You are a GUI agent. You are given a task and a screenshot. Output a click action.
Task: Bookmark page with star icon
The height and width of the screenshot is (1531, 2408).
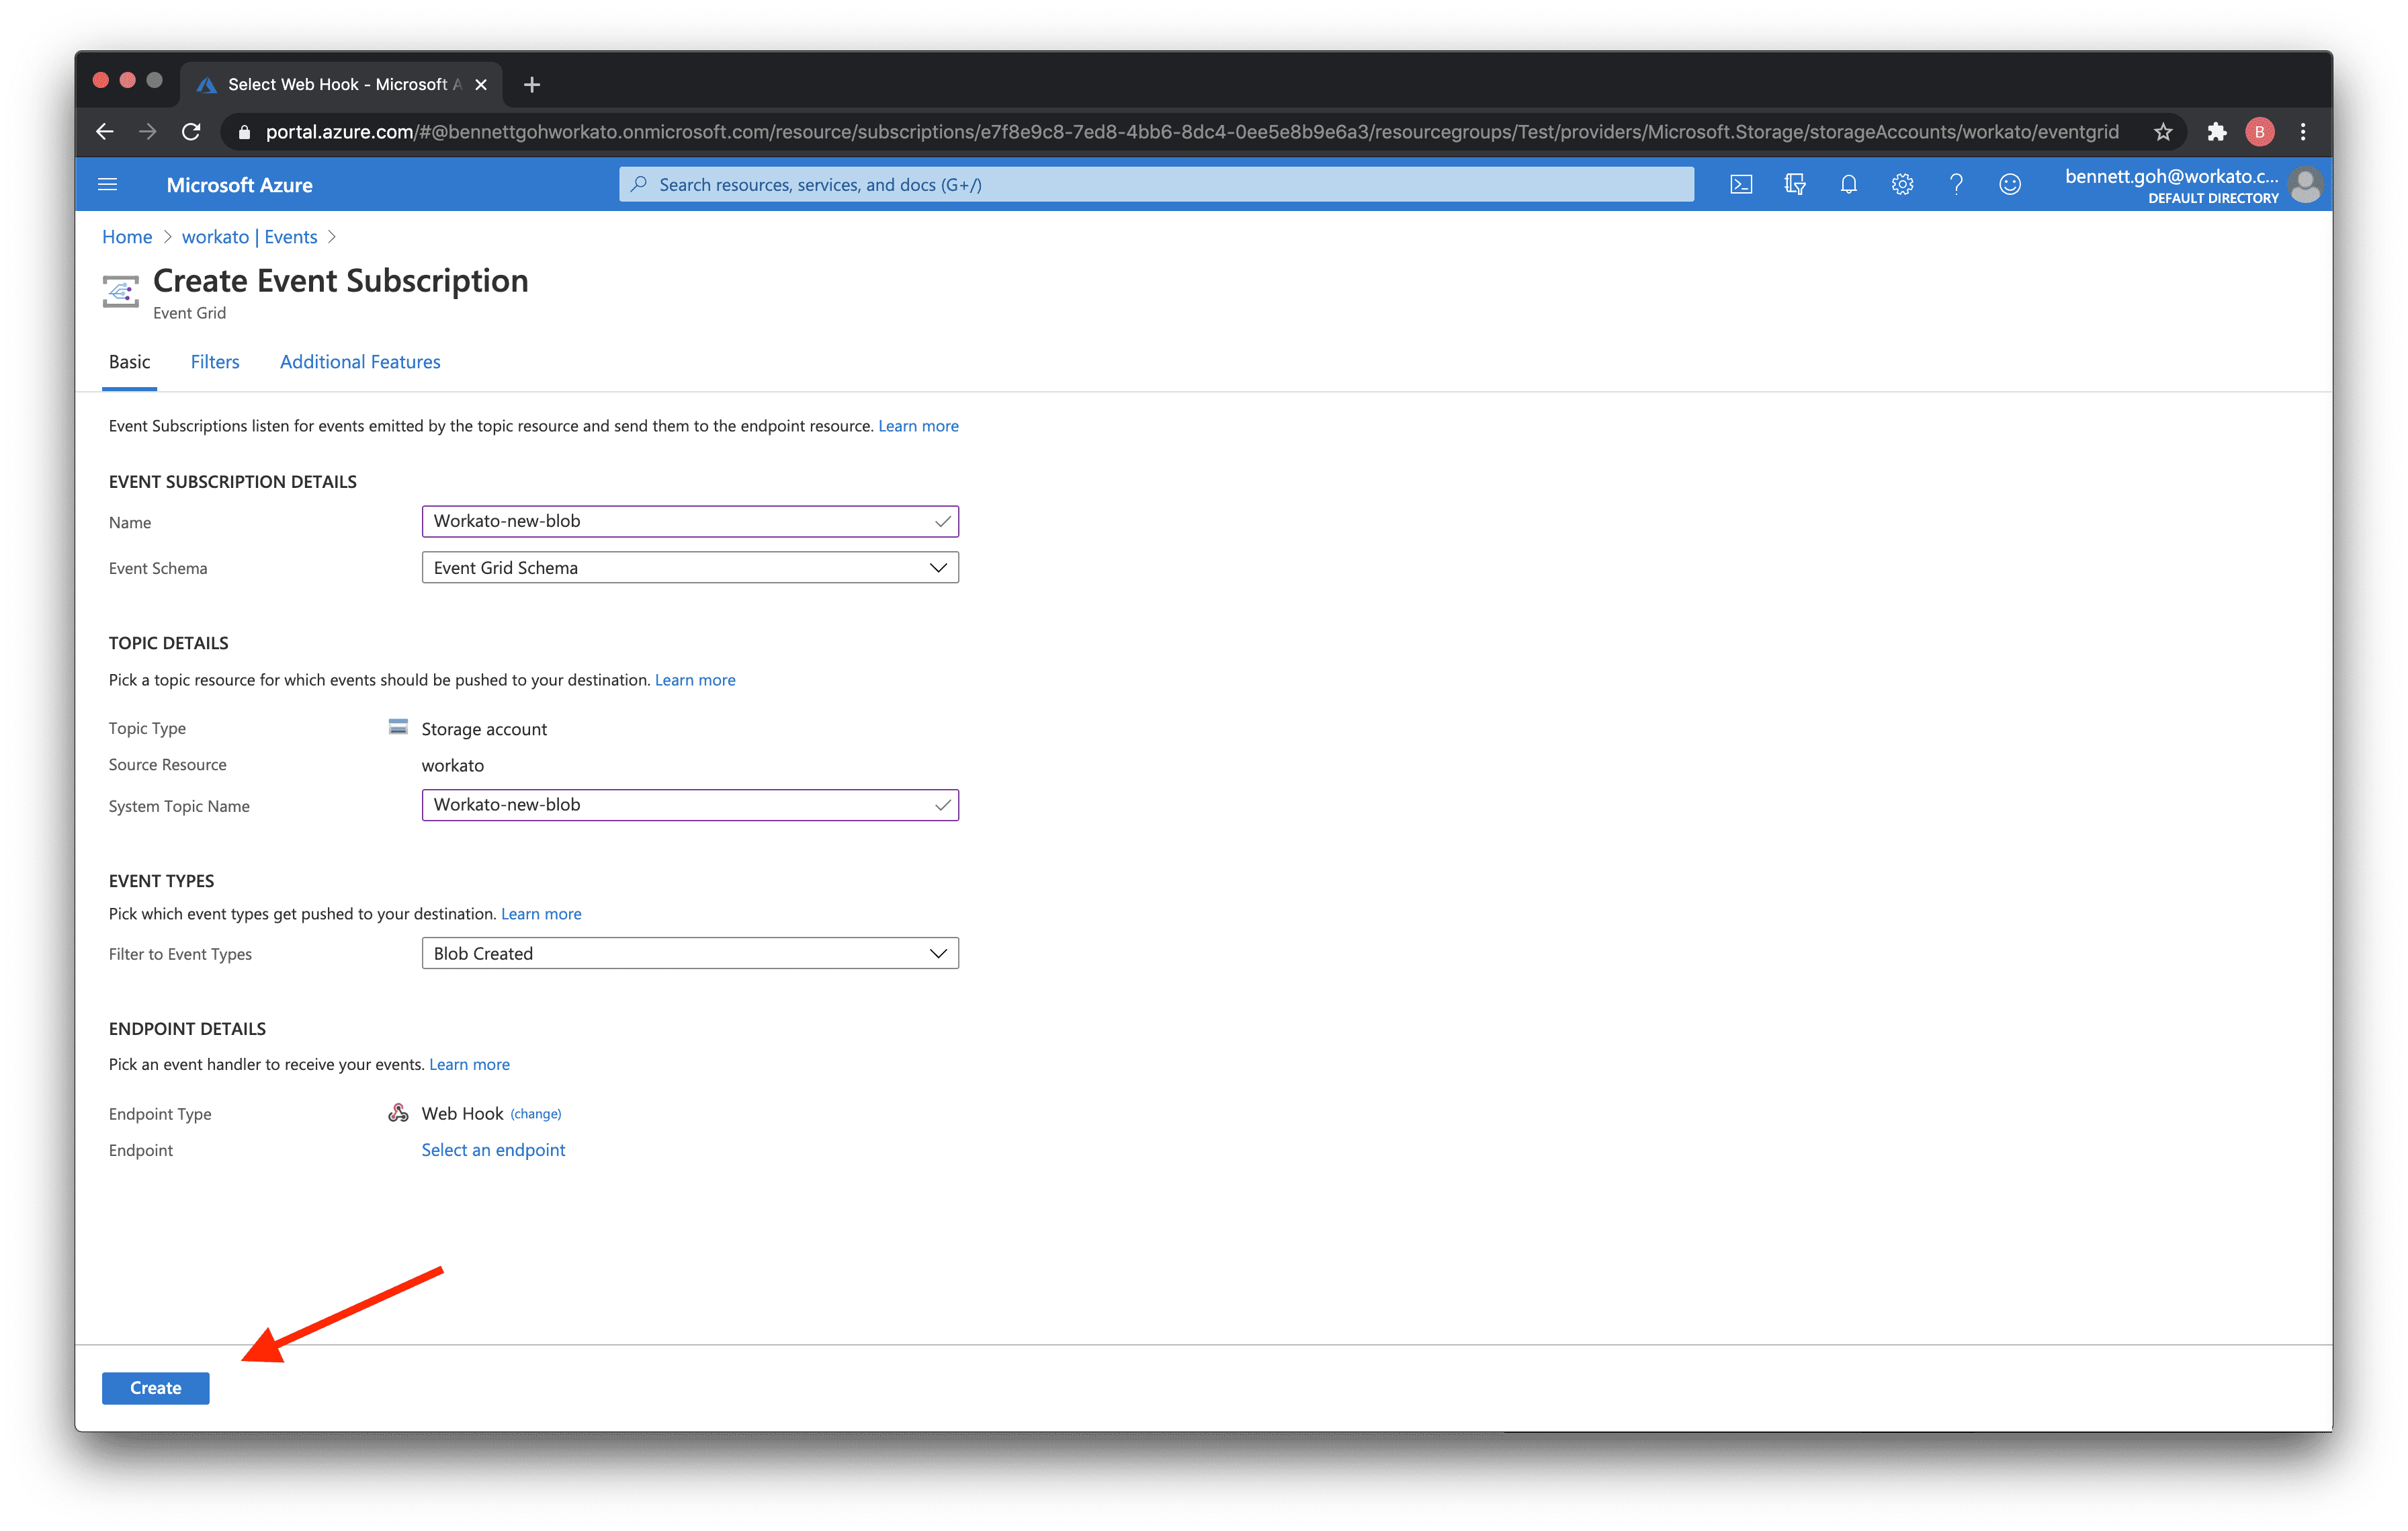[2163, 132]
